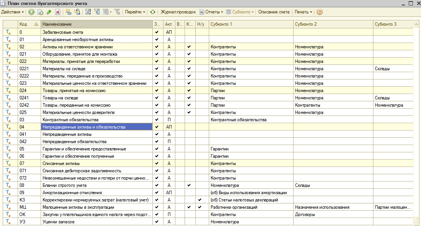Image resolution: width=421 pixels, height=226 pixels.
Task: Click the Н/у column header
Action: click(202, 24)
